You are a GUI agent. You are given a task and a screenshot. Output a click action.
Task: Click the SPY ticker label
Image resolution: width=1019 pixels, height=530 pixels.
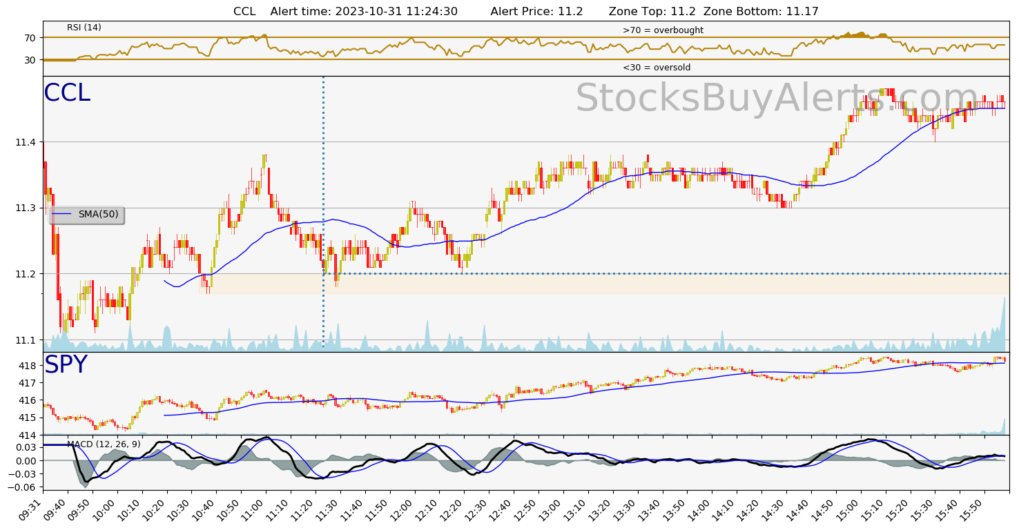[x=66, y=365]
